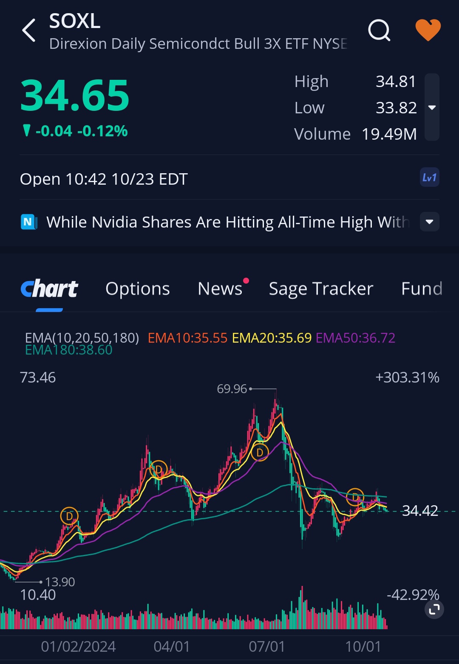Tap the dividend D marker near 04/01

click(159, 470)
